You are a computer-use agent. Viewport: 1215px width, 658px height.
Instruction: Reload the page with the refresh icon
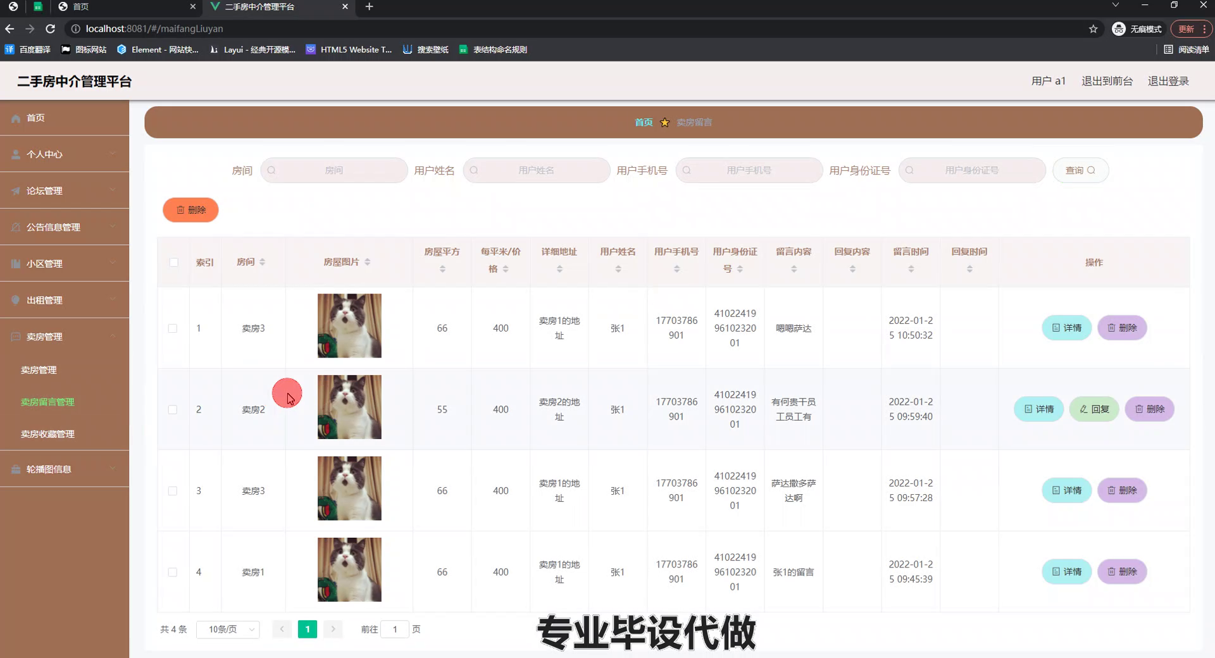[51, 28]
